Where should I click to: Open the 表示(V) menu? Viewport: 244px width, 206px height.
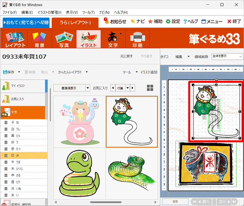(x=72, y=12)
